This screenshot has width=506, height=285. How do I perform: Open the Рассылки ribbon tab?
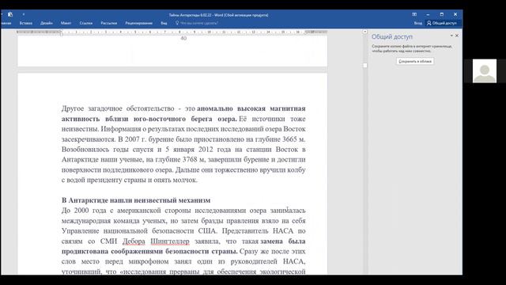click(x=109, y=23)
